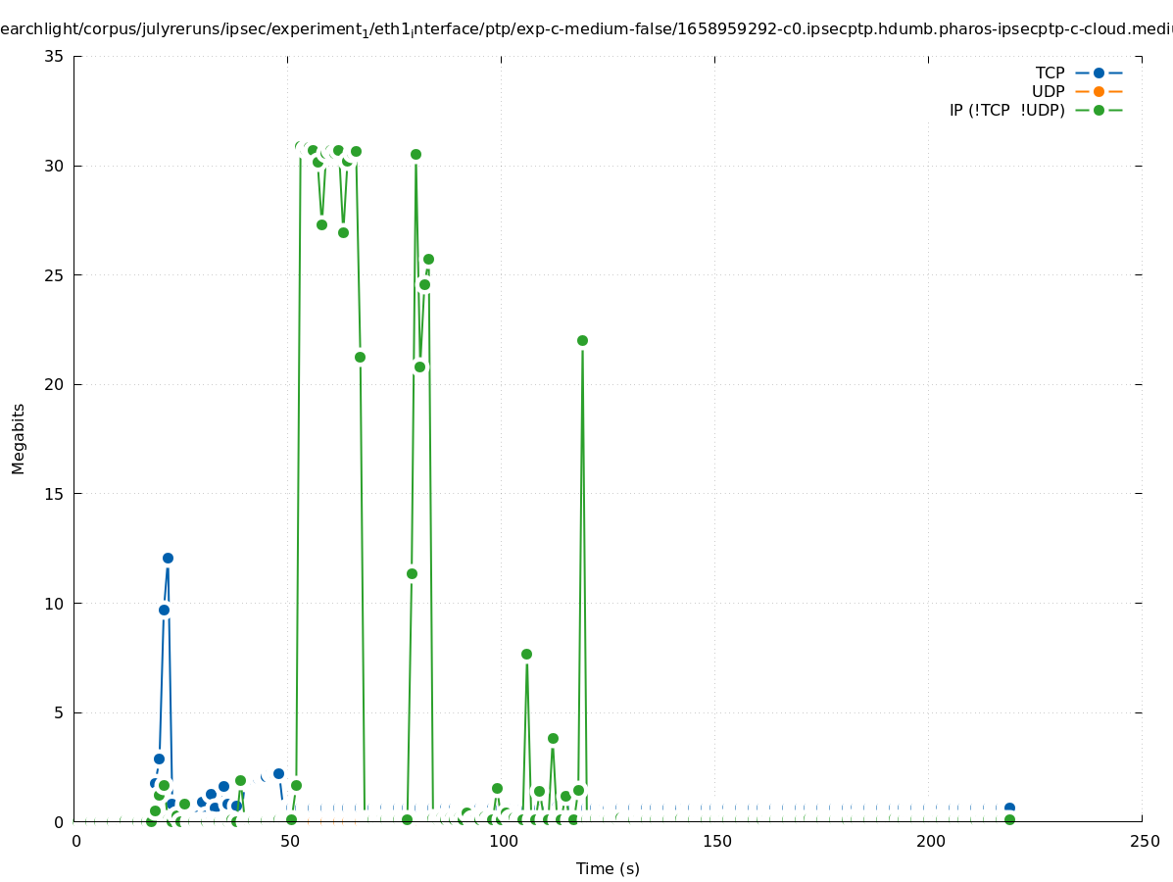Click the green point near 4 Megabits
The image size is (1173, 882).
(x=553, y=738)
